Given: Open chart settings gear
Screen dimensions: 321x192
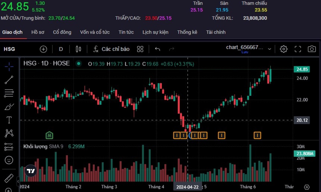Looking at the screenshot, I should (283, 49).
